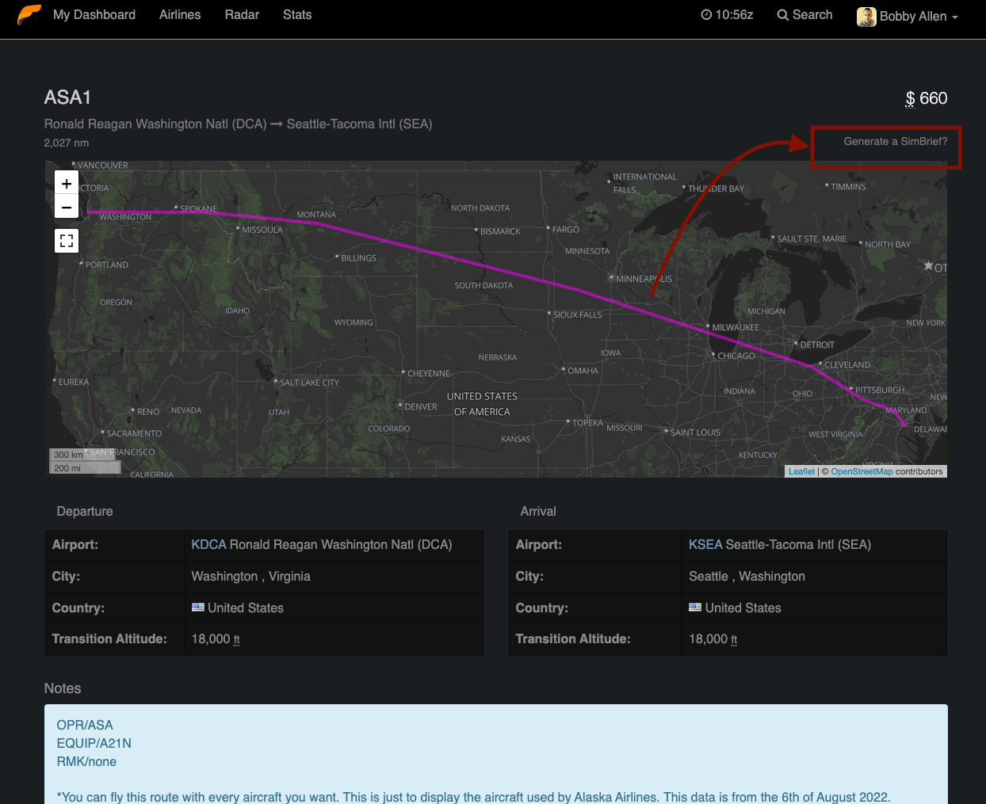Open the Airlines menu item
Viewport: 986px width, 804px height.
(180, 15)
